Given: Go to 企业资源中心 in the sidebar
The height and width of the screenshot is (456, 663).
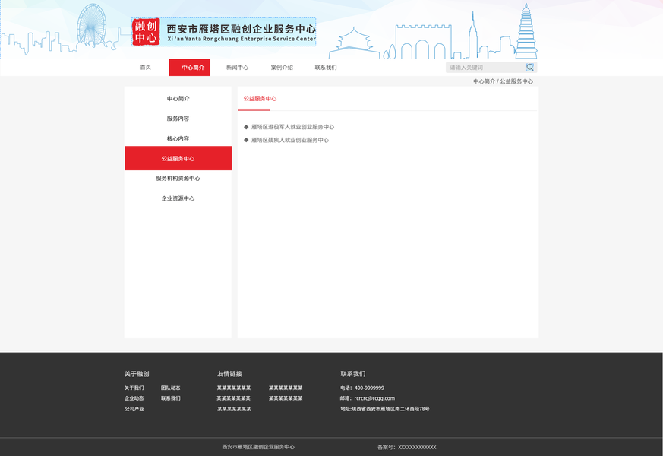Looking at the screenshot, I should [178, 198].
